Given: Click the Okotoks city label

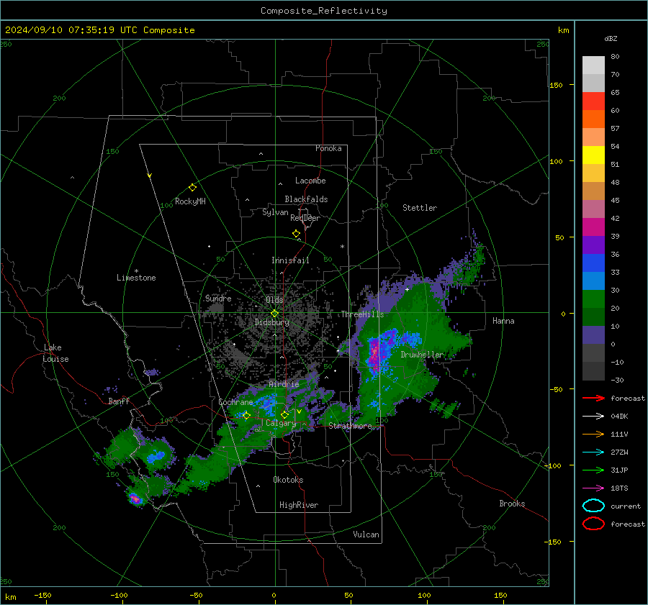Looking at the screenshot, I should point(288,480).
